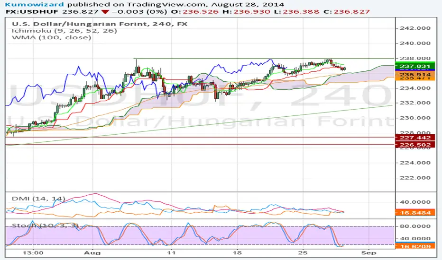This screenshot has width=442, height=260.
Task: Click the 13:00 time axis label
Action: [33, 253]
